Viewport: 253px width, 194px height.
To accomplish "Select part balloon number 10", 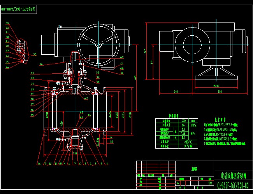I will coord(60,164).
